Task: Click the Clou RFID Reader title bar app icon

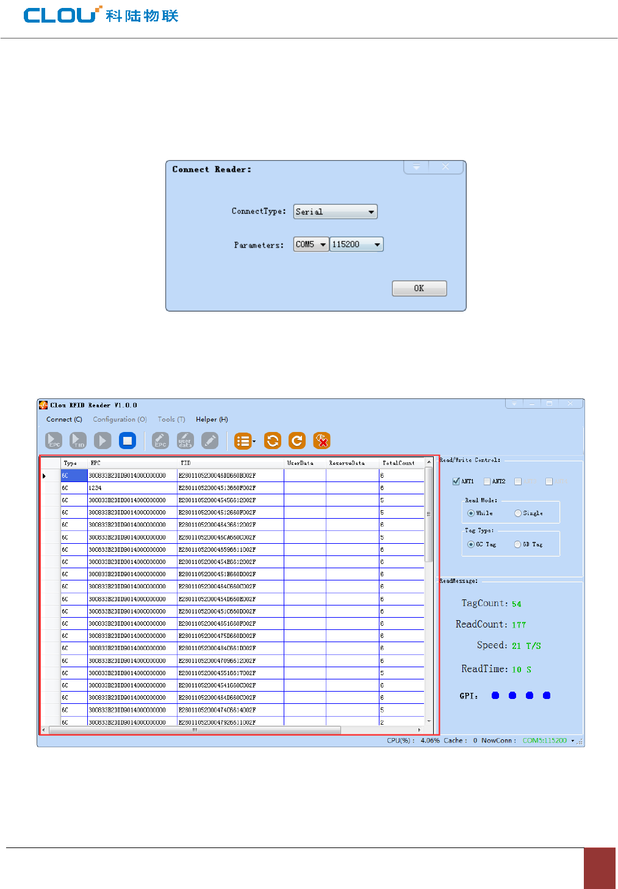Action: (x=43, y=405)
